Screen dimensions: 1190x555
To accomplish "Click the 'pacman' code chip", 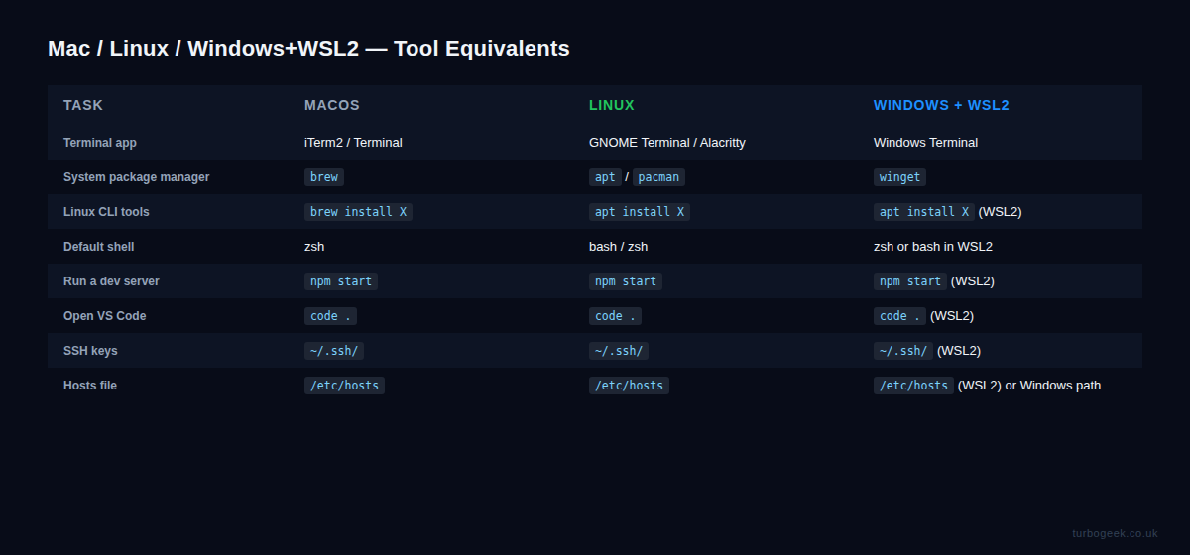I will coord(658,177).
